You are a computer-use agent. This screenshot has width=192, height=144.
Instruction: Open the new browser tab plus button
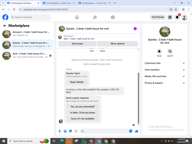pyautogui.click(x=115, y=3)
